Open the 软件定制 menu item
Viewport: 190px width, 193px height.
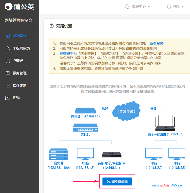point(20,85)
